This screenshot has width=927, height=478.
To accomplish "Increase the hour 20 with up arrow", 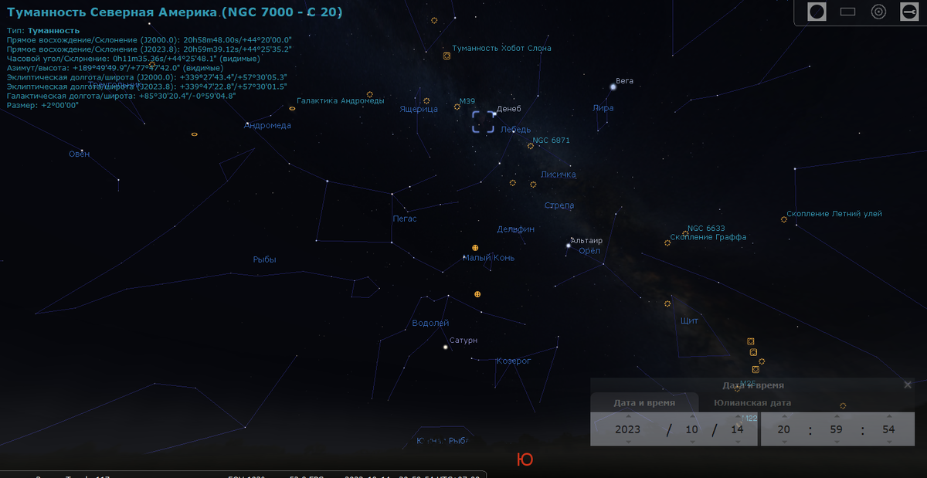I will pyautogui.click(x=784, y=417).
